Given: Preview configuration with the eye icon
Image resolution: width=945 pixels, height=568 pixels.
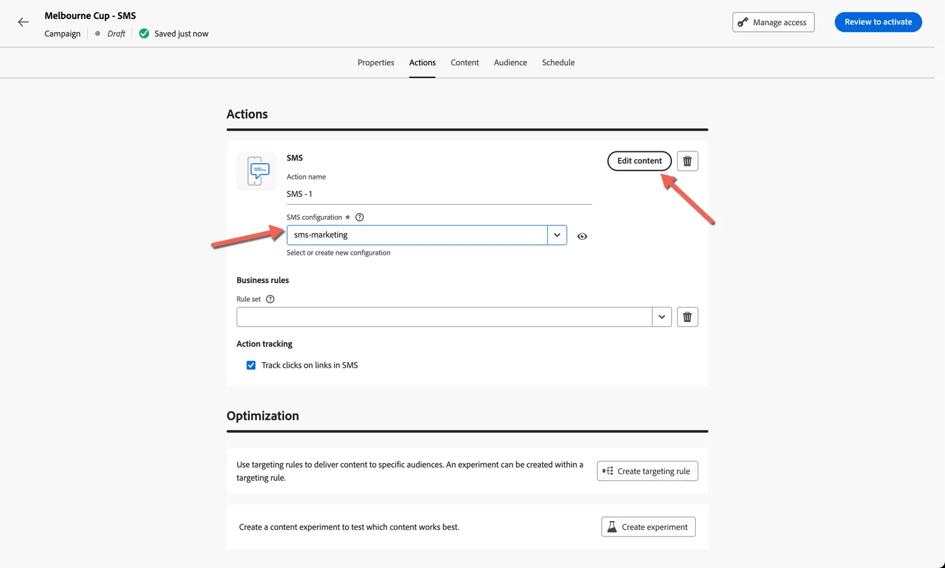Looking at the screenshot, I should pos(582,237).
